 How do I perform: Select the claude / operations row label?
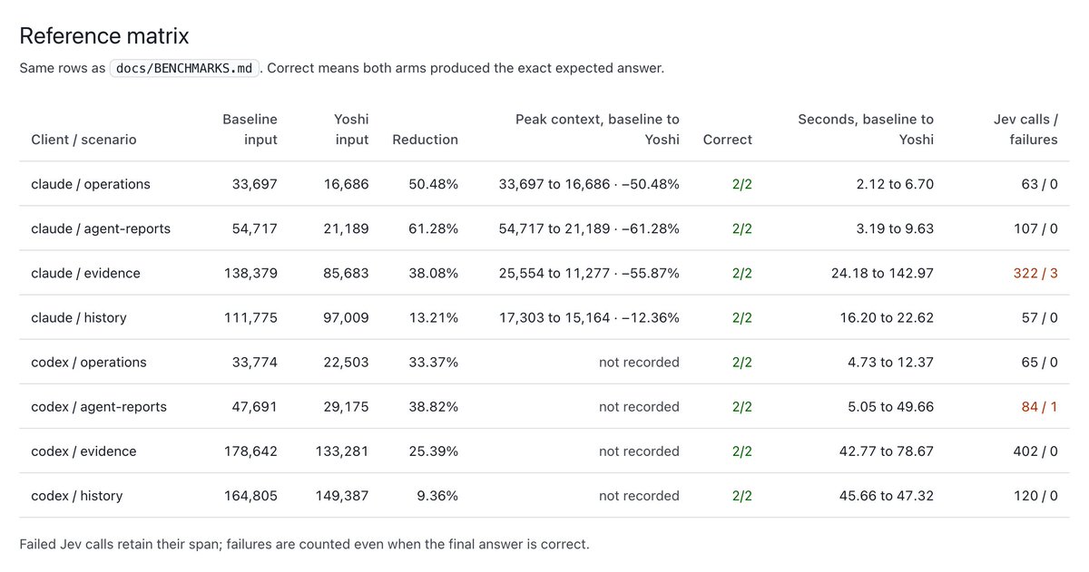pyautogui.click(x=91, y=184)
